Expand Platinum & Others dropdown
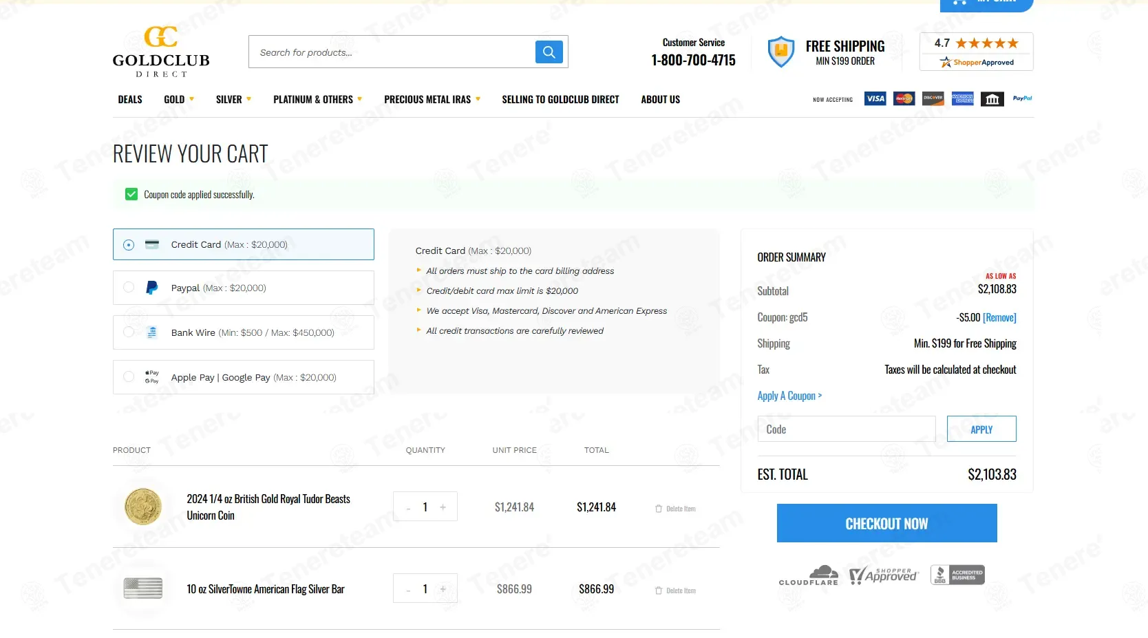Viewport: 1148px width, 638px height. coord(317,100)
